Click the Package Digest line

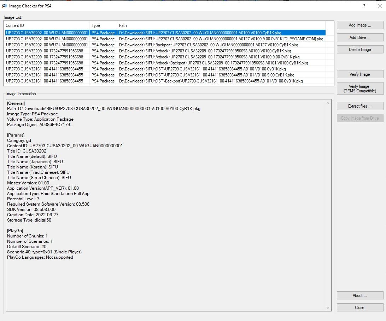coord(40,125)
